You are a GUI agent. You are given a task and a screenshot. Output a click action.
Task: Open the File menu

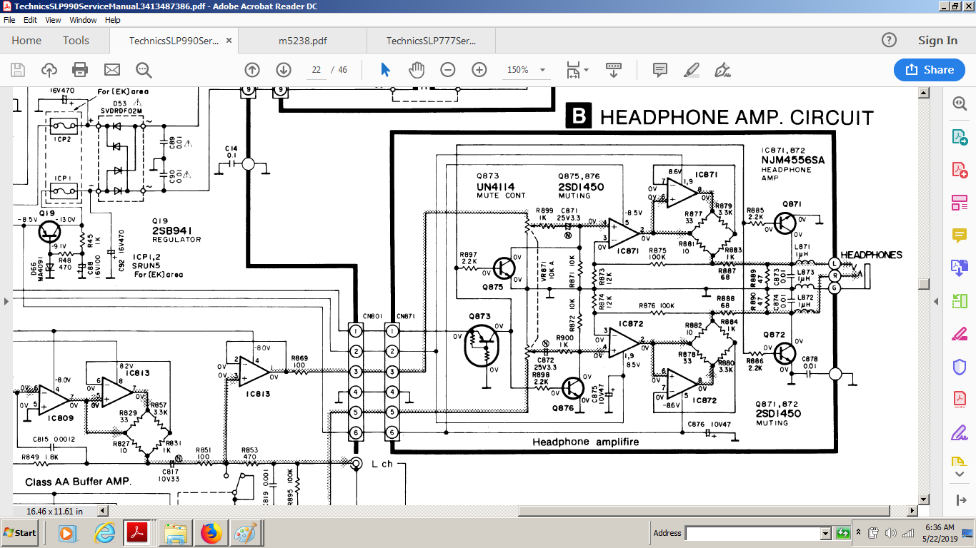(9, 20)
